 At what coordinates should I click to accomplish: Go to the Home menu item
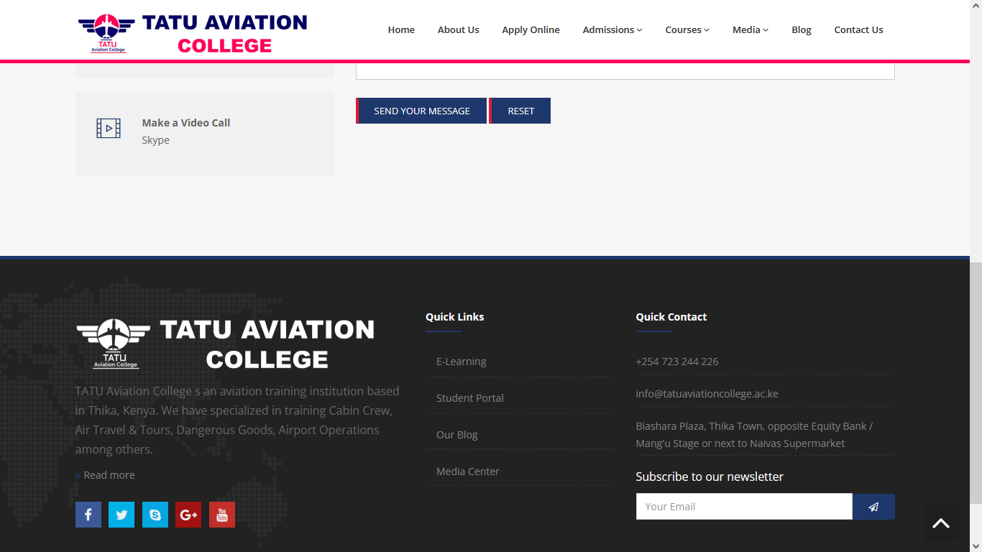click(x=401, y=29)
